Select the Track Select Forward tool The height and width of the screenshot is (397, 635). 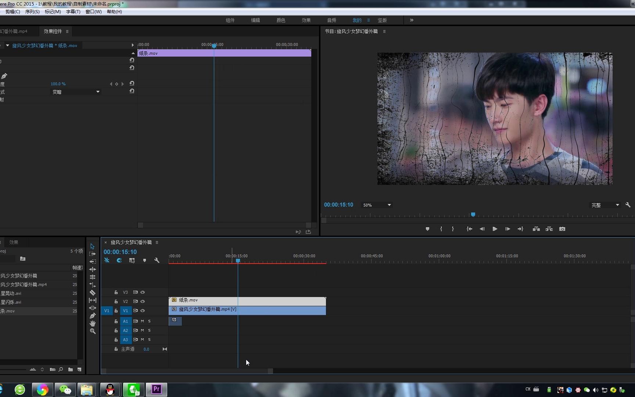pyautogui.click(x=92, y=254)
